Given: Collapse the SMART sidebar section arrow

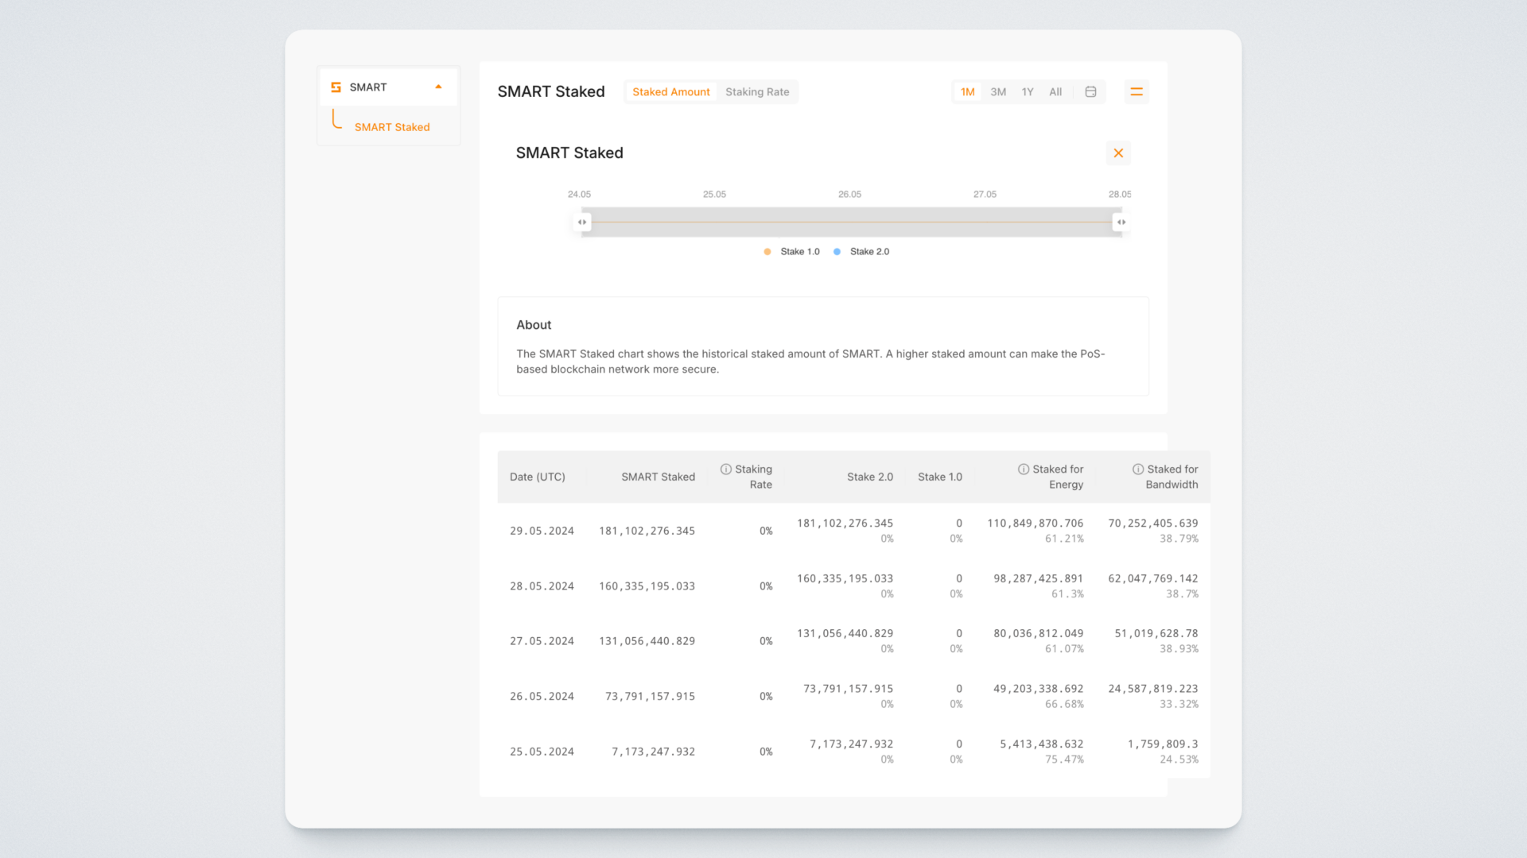Looking at the screenshot, I should pos(438,87).
